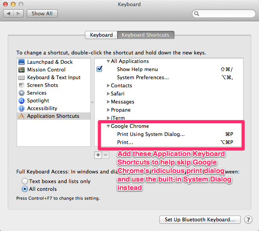The height and width of the screenshot is (231, 259).
Task: Go back with the left arrow button
Action: [x=9, y=14]
